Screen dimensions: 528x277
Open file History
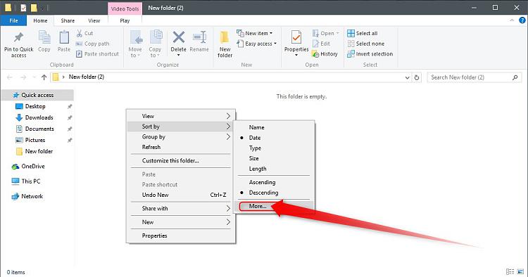tap(325, 54)
